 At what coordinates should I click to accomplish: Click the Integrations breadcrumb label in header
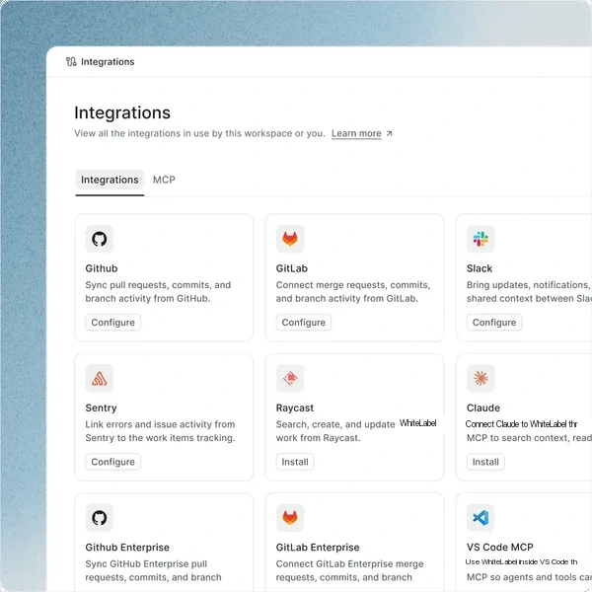pos(108,61)
